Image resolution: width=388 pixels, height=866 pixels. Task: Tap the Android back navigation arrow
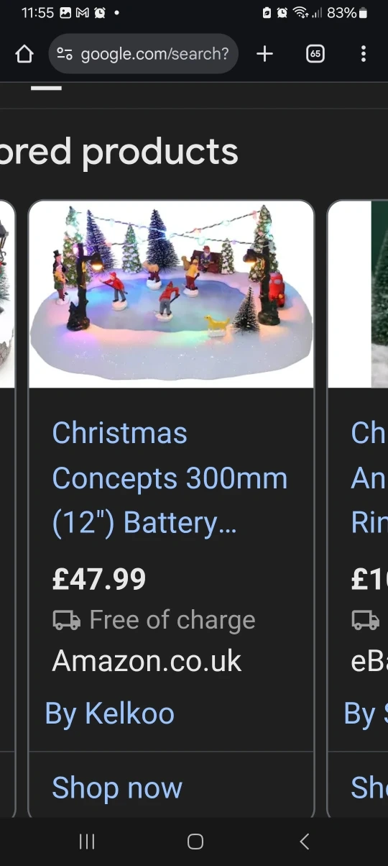304,842
